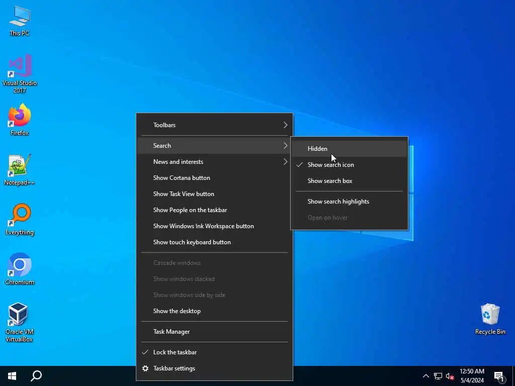
Task: Set search to Hidden
Action: click(x=349, y=149)
